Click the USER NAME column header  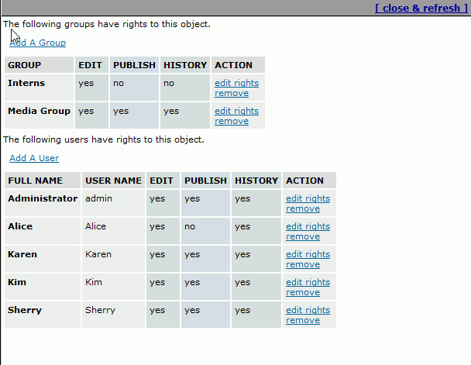coord(114,181)
